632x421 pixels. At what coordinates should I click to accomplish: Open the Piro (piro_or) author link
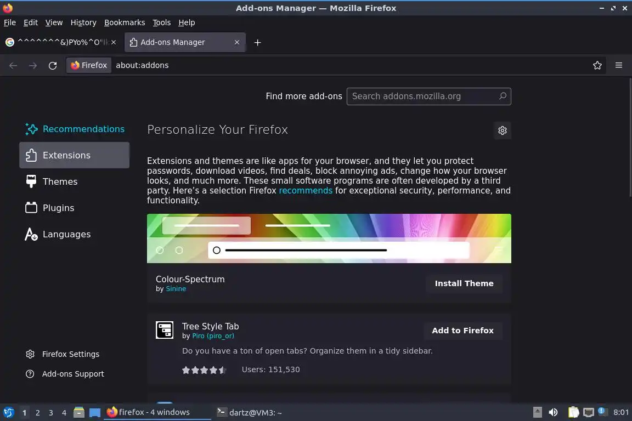click(x=213, y=336)
